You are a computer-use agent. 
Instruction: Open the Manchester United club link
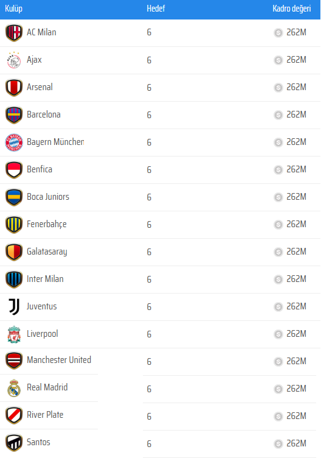[x=59, y=360]
